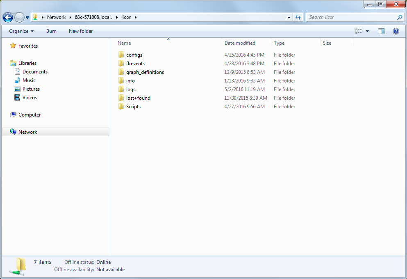Viewport: 407px width, 279px height.
Task: Toggle the preview pane button
Action: [x=381, y=31]
